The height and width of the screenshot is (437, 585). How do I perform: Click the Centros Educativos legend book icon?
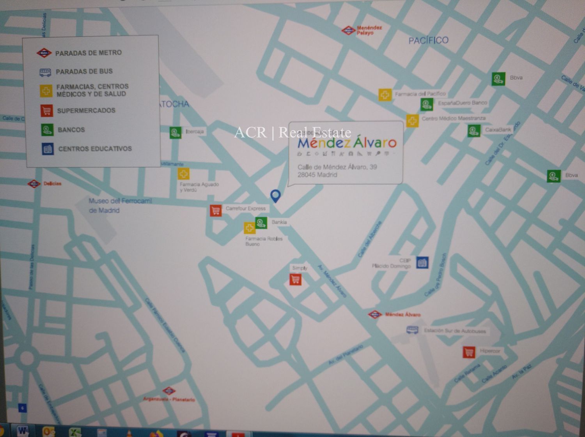(x=48, y=149)
